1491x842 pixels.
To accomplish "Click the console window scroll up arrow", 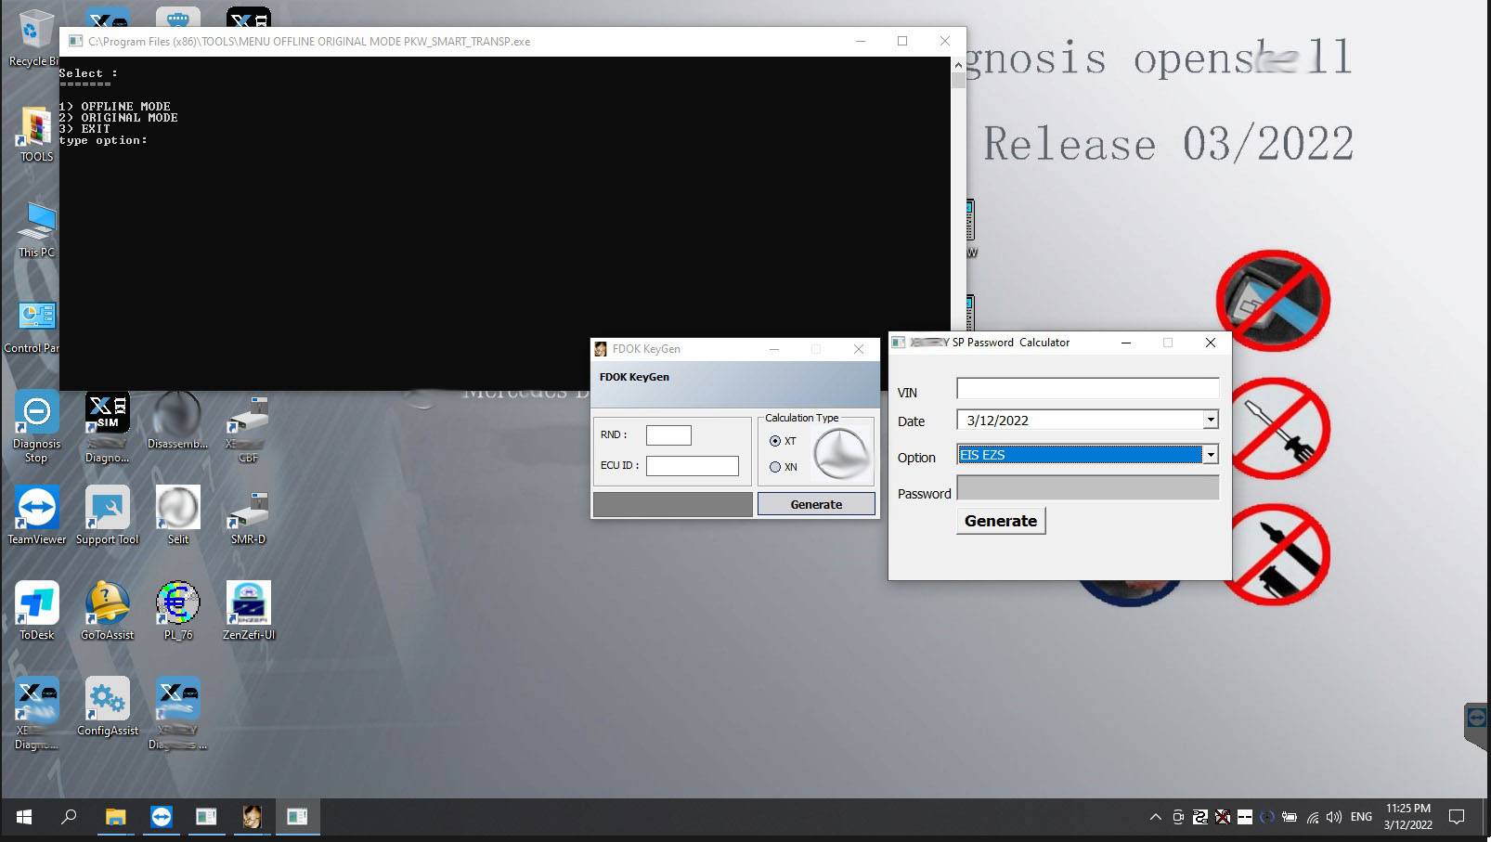I will tap(957, 66).
